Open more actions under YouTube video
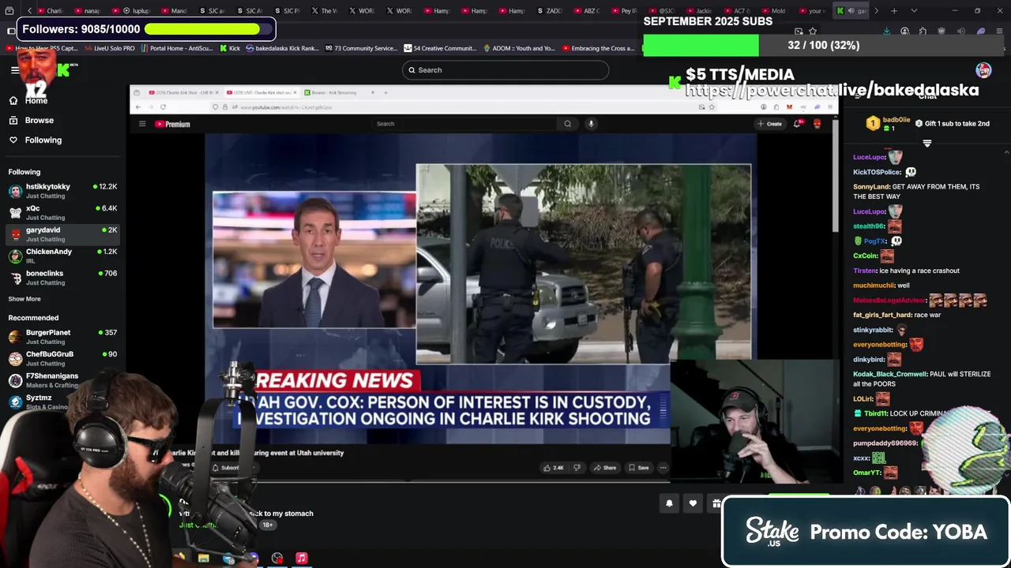 [663, 468]
